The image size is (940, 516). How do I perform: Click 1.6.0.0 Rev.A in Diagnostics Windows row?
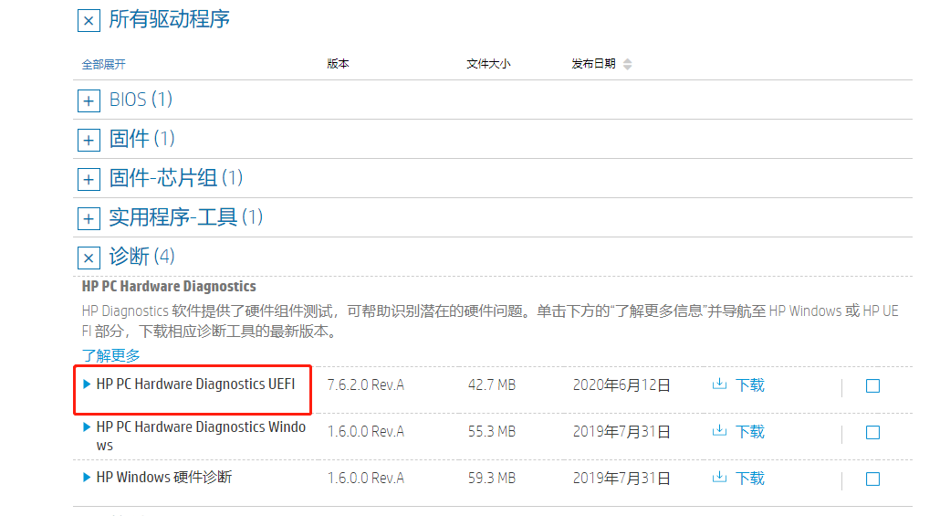[366, 432]
